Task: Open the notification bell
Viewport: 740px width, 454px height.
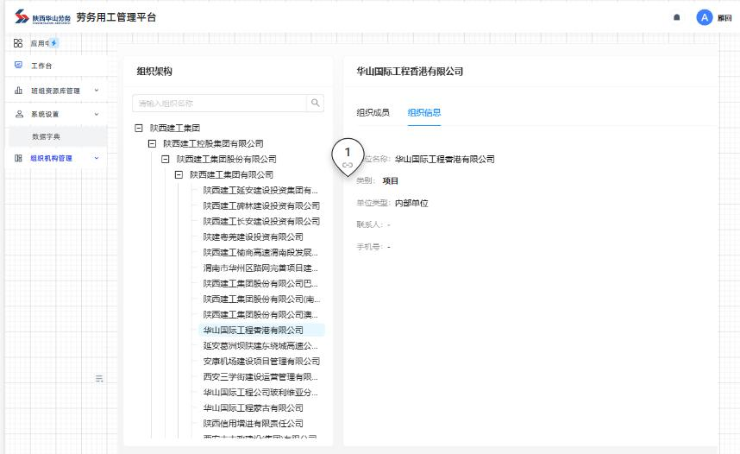Action: [676, 17]
